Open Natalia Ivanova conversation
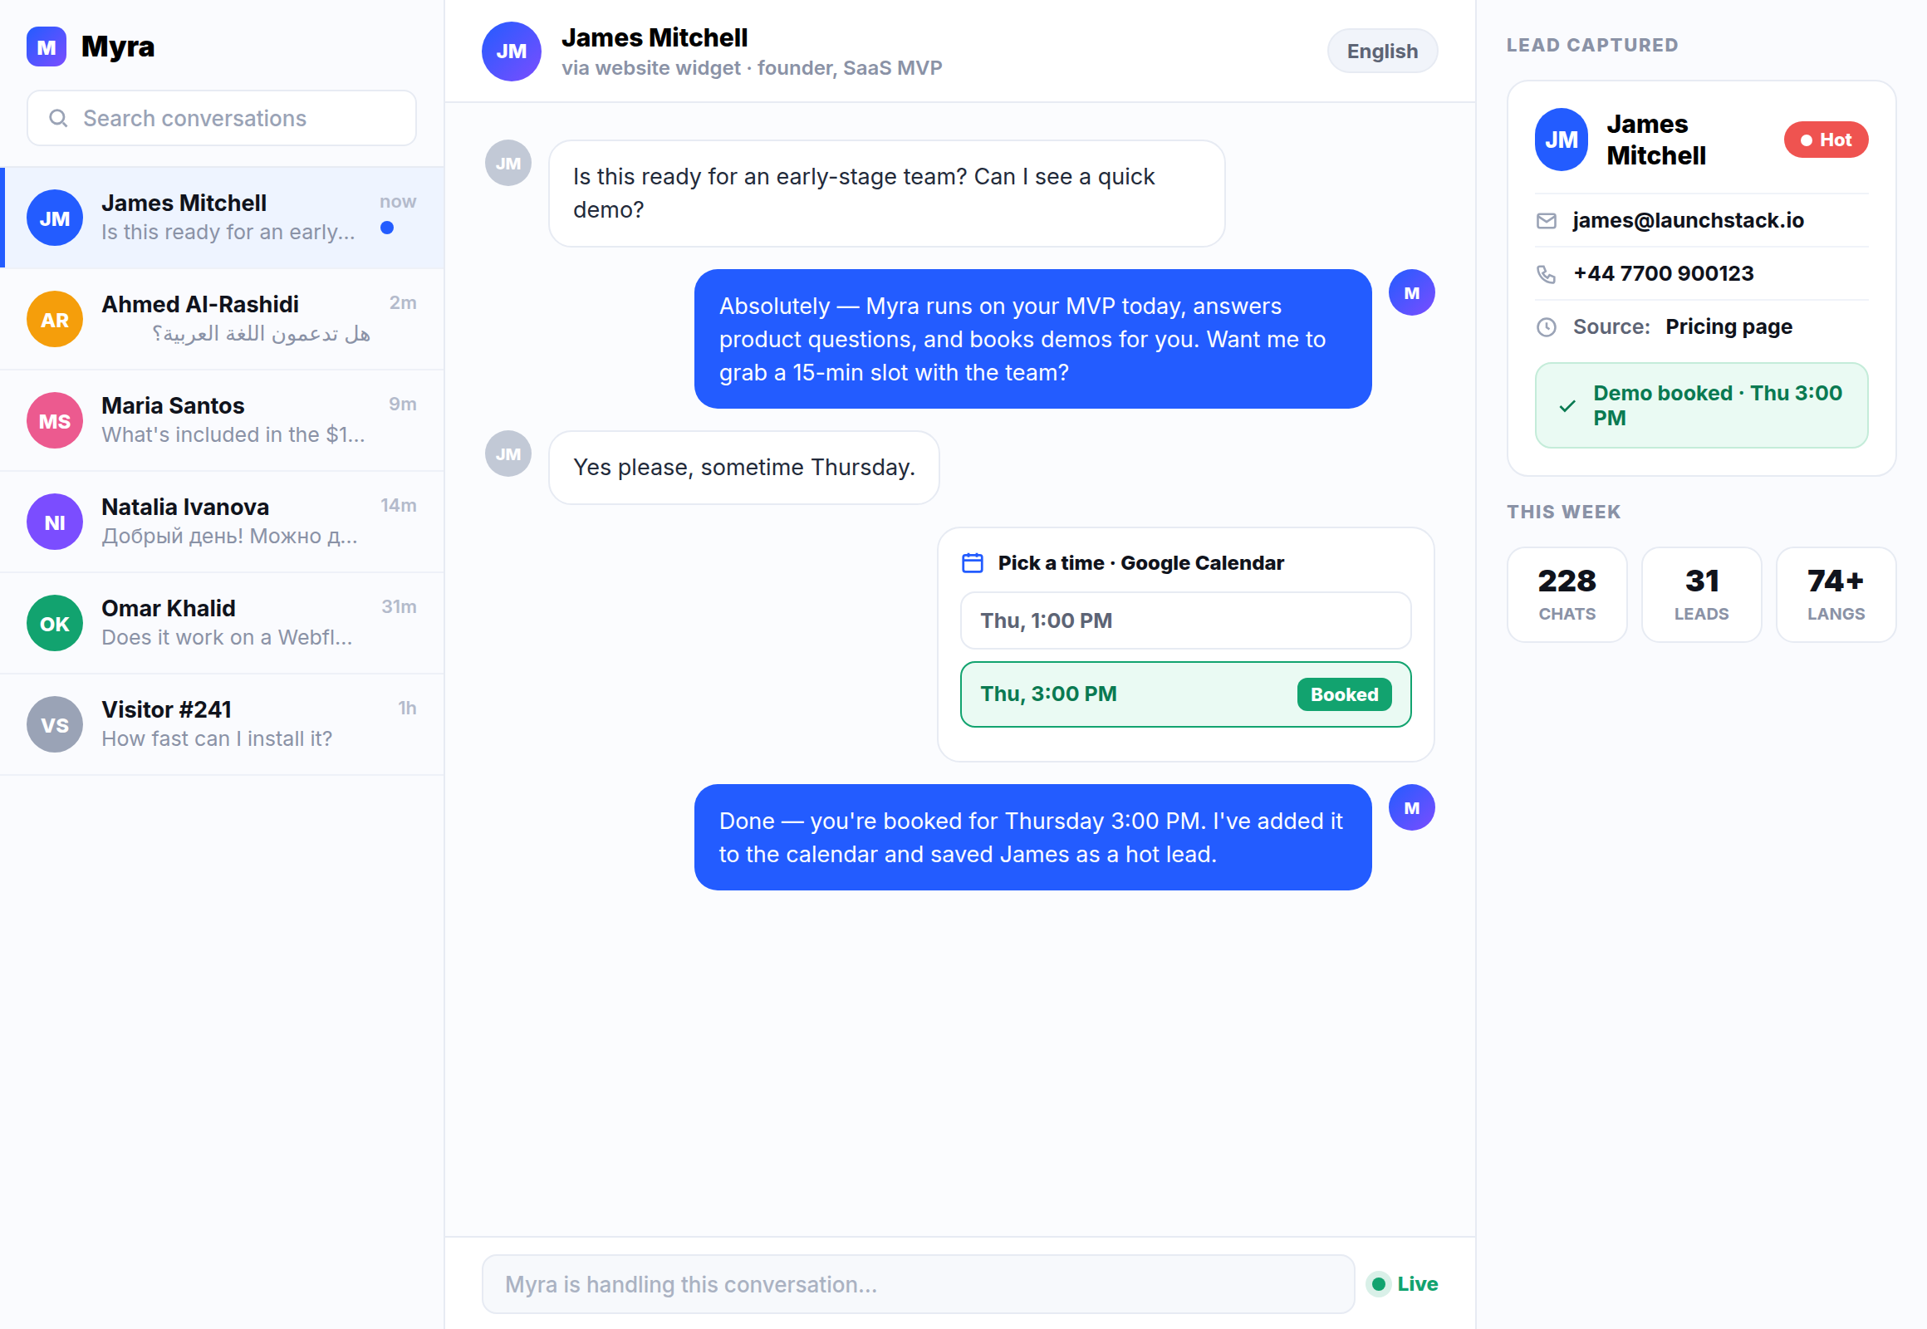The width and height of the screenshot is (1927, 1329). [x=223, y=522]
